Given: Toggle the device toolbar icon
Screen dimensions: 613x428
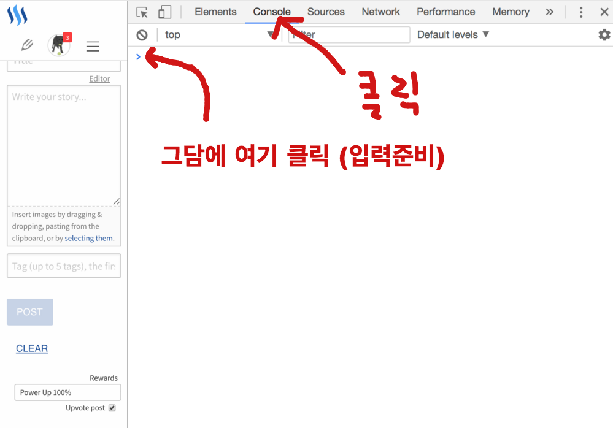Looking at the screenshot, I should click(164, 12).
